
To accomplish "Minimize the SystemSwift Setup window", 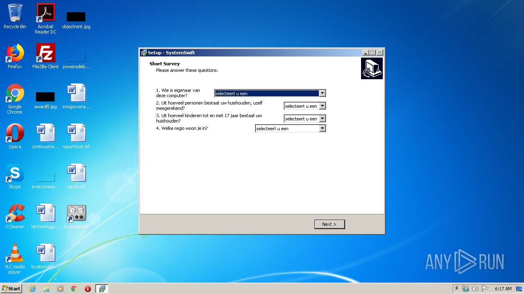I will (x=365, y=53).
